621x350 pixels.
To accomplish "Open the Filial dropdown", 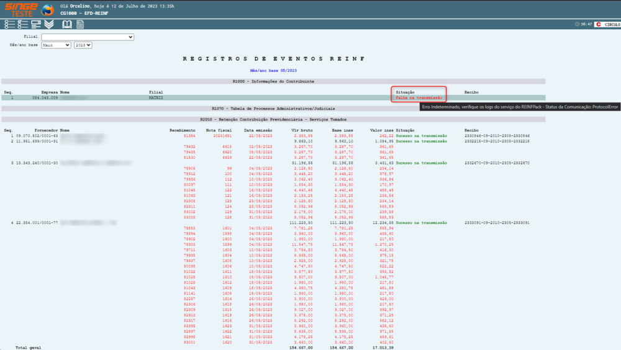I will 88,37.
